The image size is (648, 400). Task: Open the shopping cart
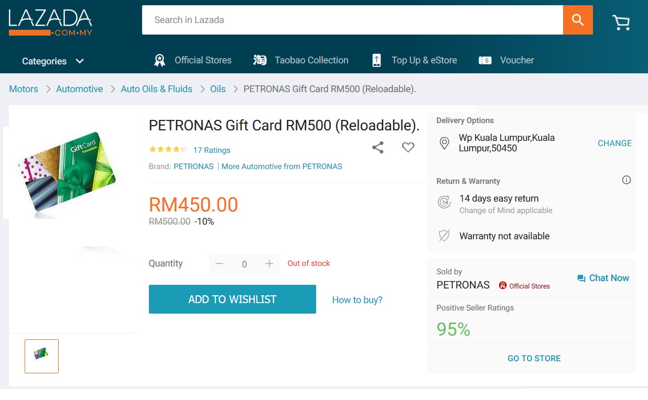pos(621,22)
